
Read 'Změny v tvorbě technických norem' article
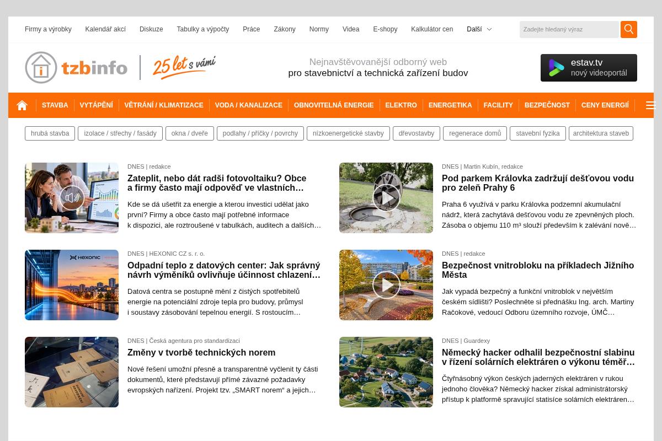201,353
